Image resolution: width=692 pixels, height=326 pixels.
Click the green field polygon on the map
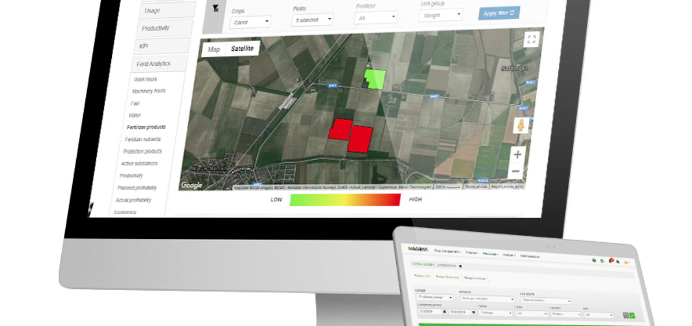pos(375,79)
